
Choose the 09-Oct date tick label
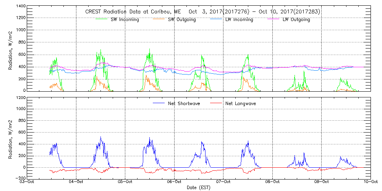(321, 182)
